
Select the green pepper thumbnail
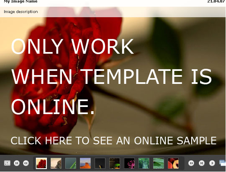115,163
